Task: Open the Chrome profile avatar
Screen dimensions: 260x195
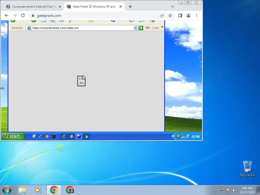Action: pyautogui.click(x=188, y=15)
